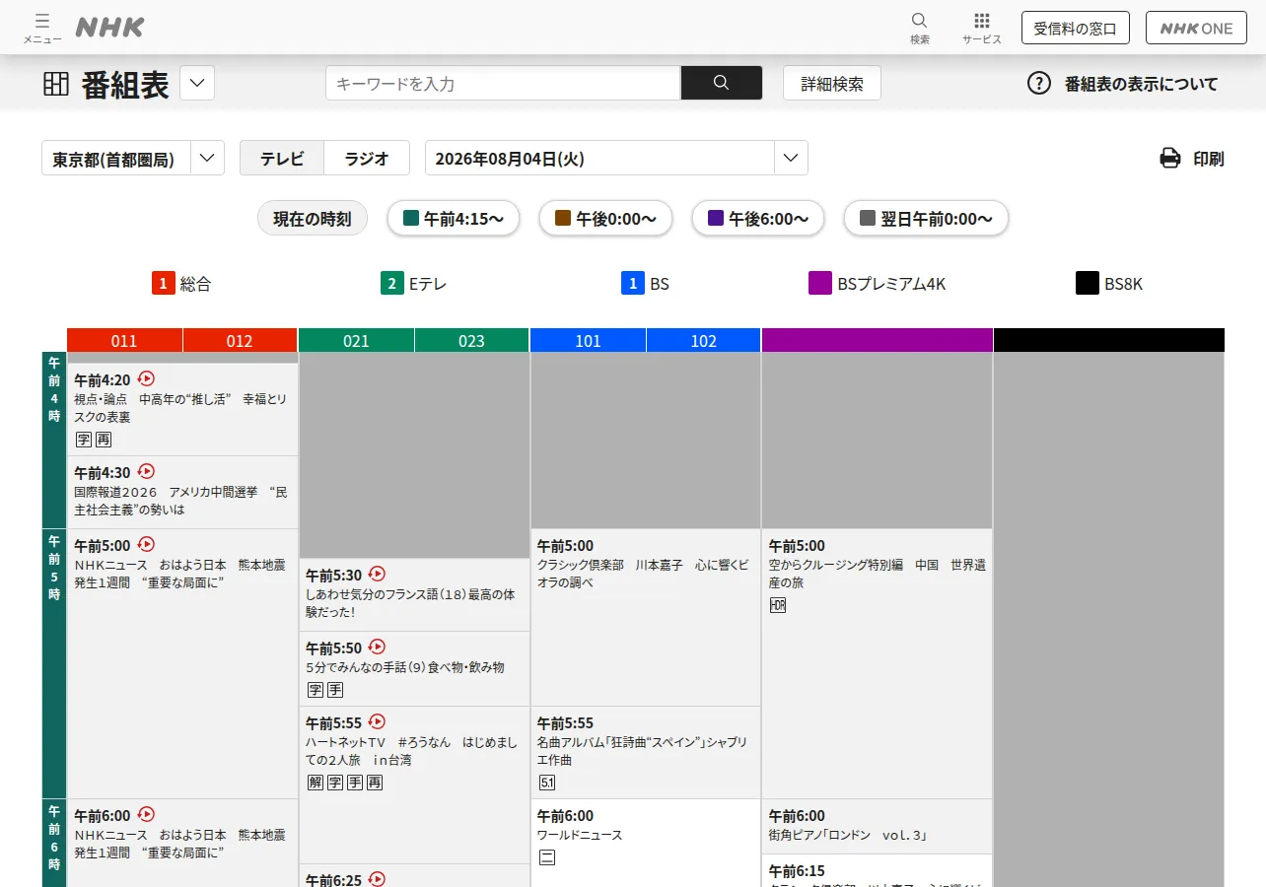Viewport: 1266px width, 887px height.
Task: Play icon beside 午前6:00 NHKニュース
Action: [147, 814]
